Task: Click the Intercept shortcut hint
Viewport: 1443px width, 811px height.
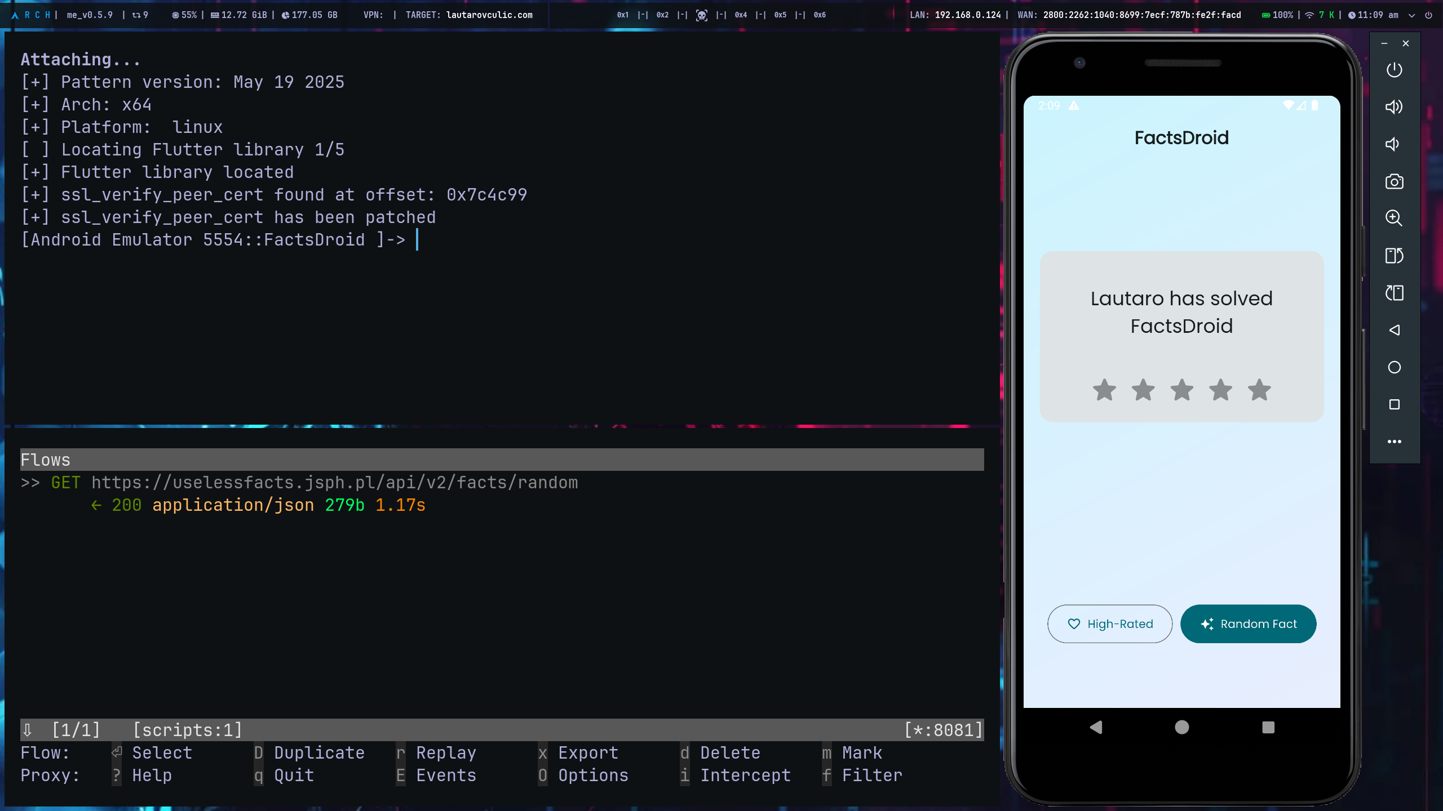Action: point(736,775)
